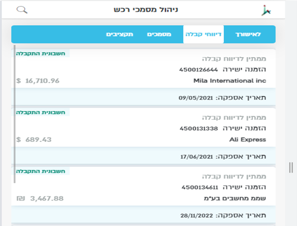Screen dimensions: 297x226
Task: Select the Ali Express supplier entry
Action: point(248,140)
